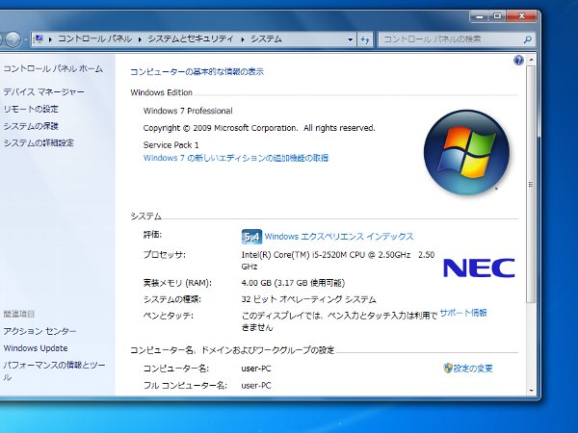The width and height of the screenshot is (578, 433).
Task: Select システムとセキュリティ breadcrumb
Action: pos(191,38)
